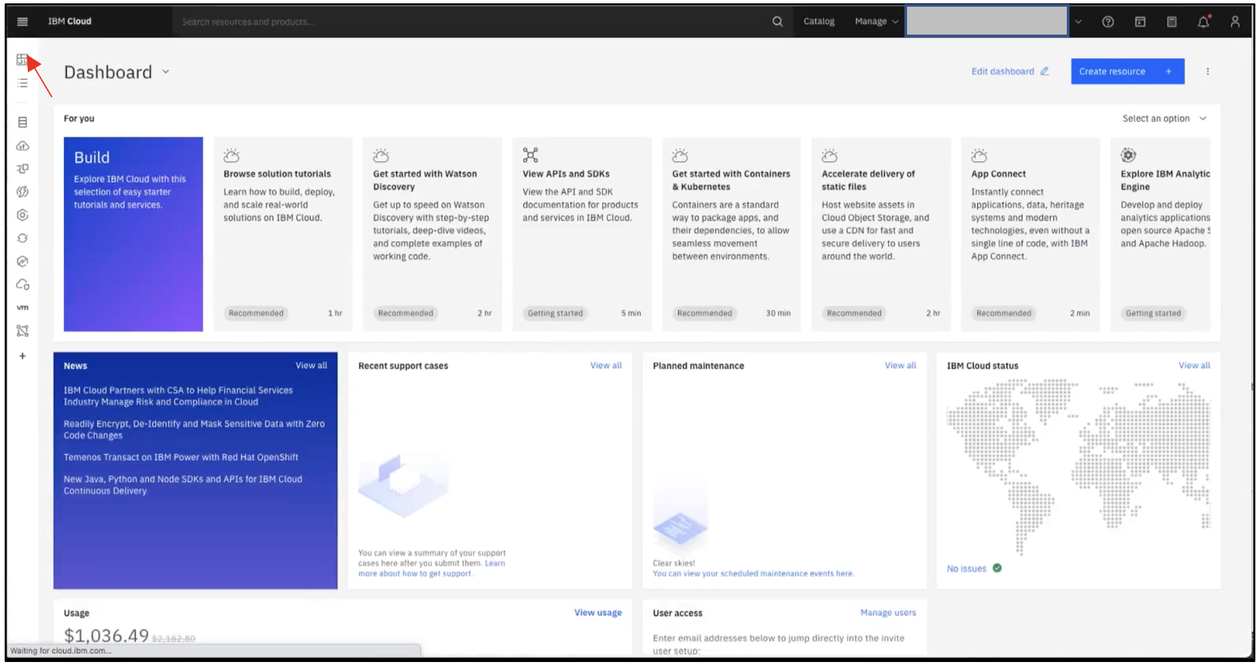Image resolution: width=1256 pixels, height=664 pixels.
Task: Click the green No issues status check
Action: tap(997, 568)
